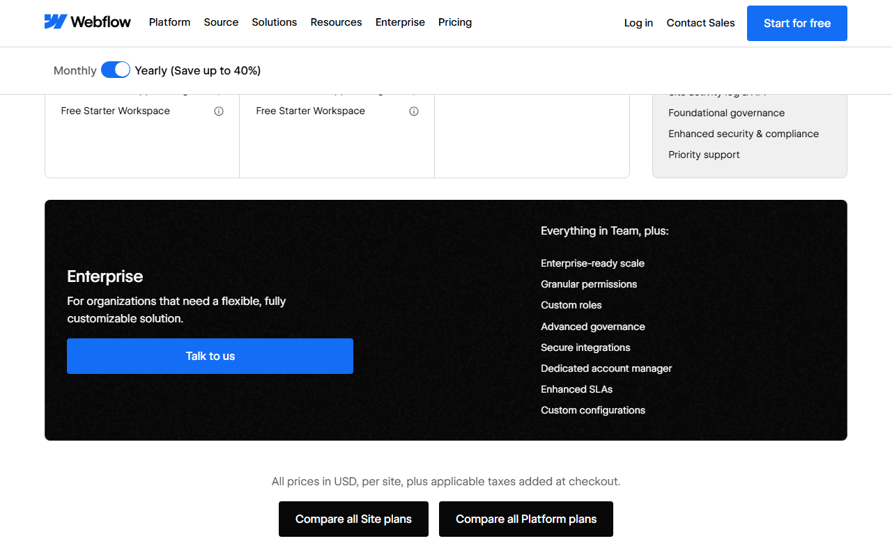Click the Start for free button

[797, 23]
